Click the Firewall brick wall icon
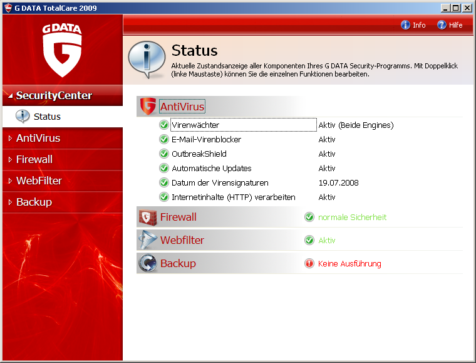 pos(148,218)
